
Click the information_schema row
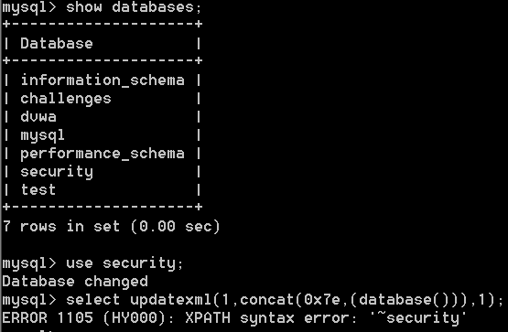coord(103,80)
